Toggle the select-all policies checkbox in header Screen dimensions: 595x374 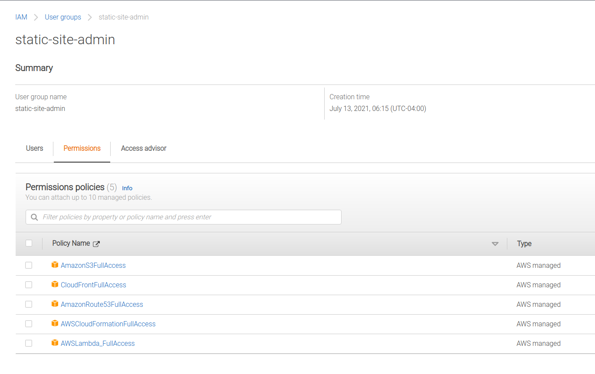[x=29, y=243]
